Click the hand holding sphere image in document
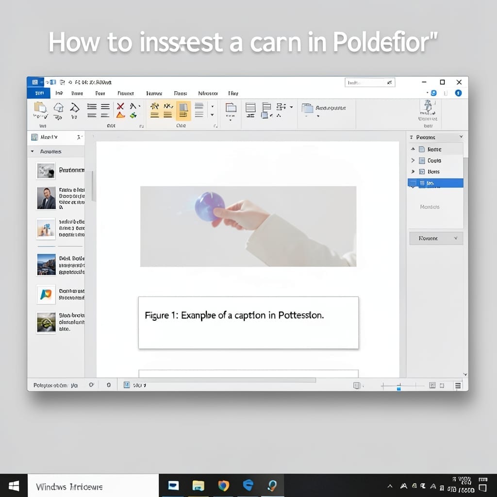The width and height of the screenshot is (497, 497). pyautogui.click(x=248, y=226)
